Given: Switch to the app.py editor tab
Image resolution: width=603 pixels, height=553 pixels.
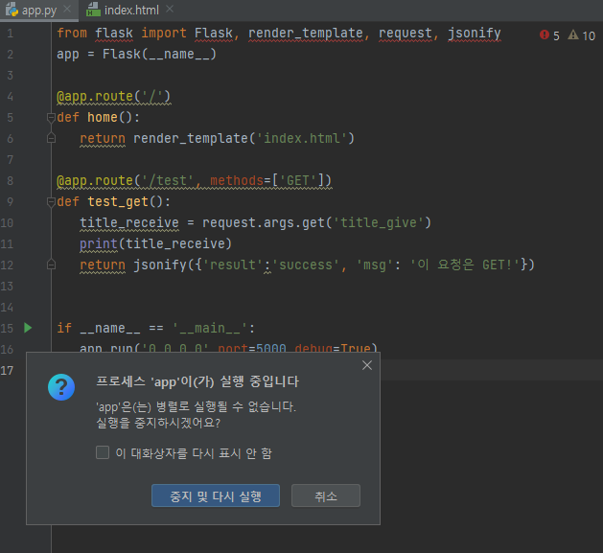Looking at the screenshot, I should pyautogui.click(x=39, y=11).
